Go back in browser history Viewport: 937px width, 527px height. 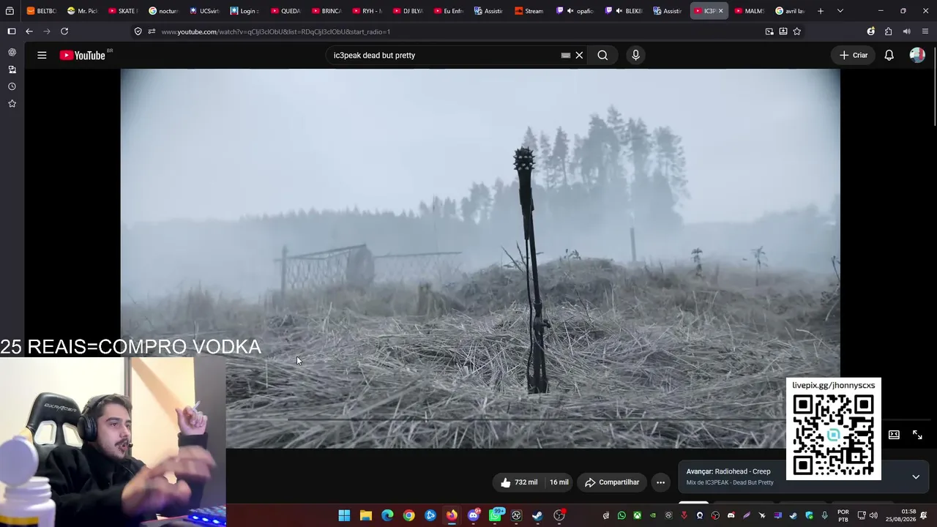(x=29, y=31)
